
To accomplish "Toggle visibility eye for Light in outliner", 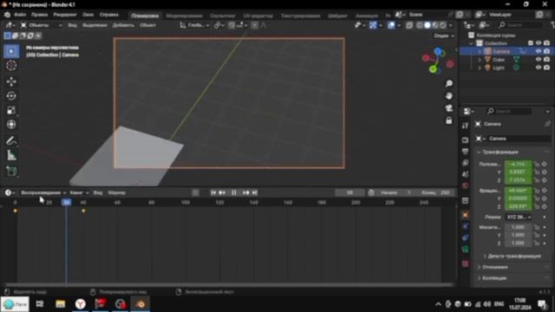I will tap(539, 68).
